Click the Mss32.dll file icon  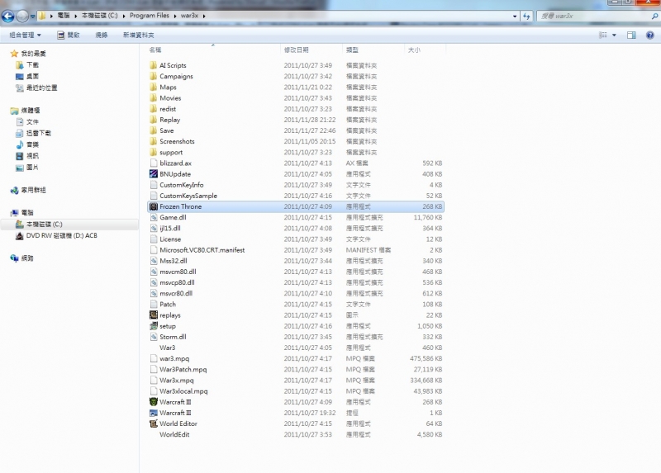[154, 261]
